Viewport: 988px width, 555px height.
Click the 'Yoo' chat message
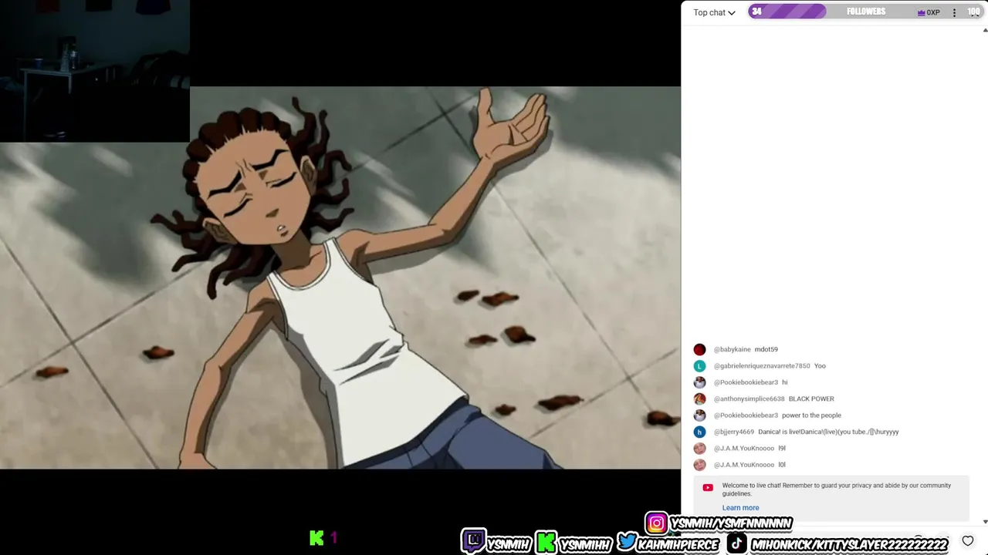(820, 366)
